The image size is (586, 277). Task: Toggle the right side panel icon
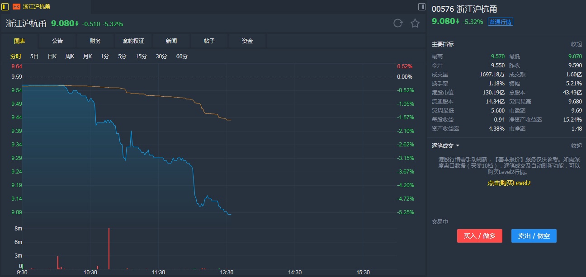coord(421,7)
